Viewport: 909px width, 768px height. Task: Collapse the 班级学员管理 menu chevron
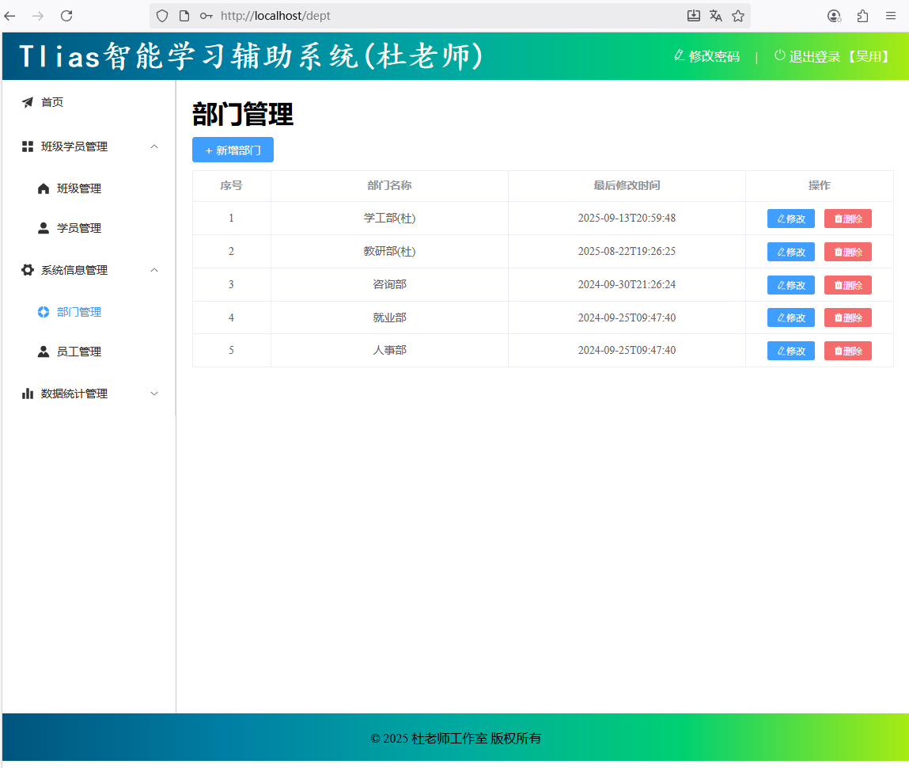[x=154, y=146]
